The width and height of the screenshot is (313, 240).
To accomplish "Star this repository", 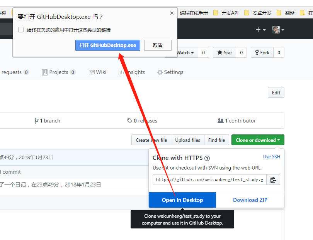I will pos(225,53).
